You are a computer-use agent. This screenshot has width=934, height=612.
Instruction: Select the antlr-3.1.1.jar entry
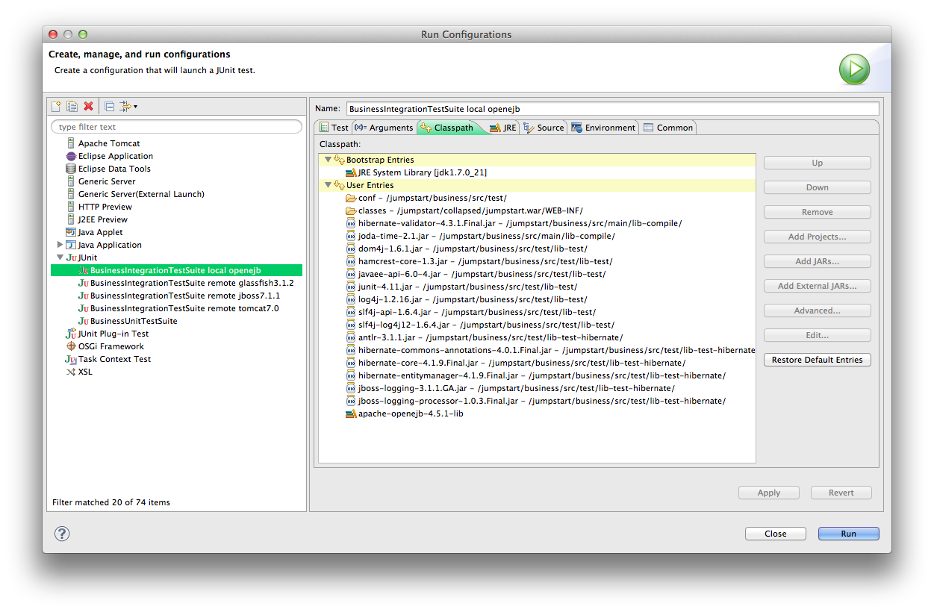(x=491, y=337)
